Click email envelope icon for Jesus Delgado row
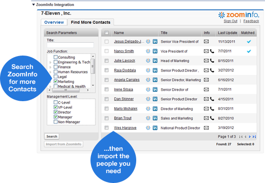The height and width of the screenshot is (183, 265). point(206,42)
